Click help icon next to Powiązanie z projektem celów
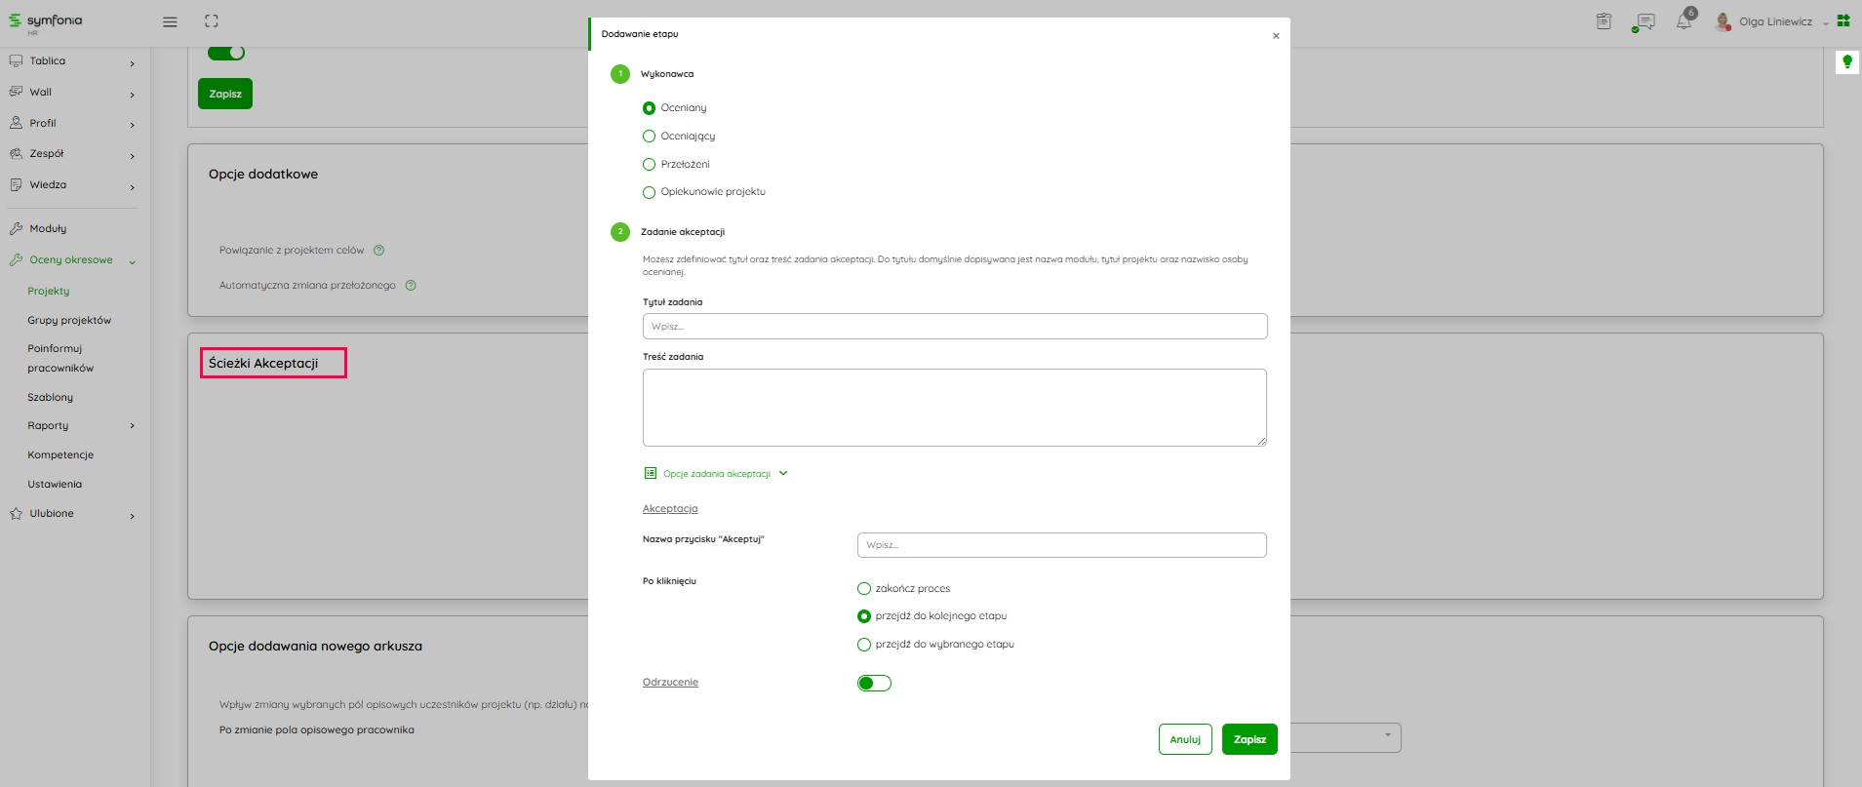1862x787 pixels. [379, 251]
